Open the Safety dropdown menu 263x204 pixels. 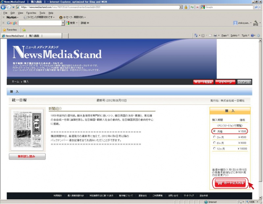pyautogui.click(x=235, y=35)
